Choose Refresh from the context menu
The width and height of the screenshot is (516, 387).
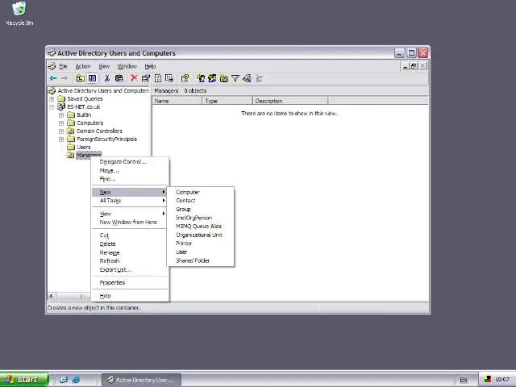[x=130, y=261]
